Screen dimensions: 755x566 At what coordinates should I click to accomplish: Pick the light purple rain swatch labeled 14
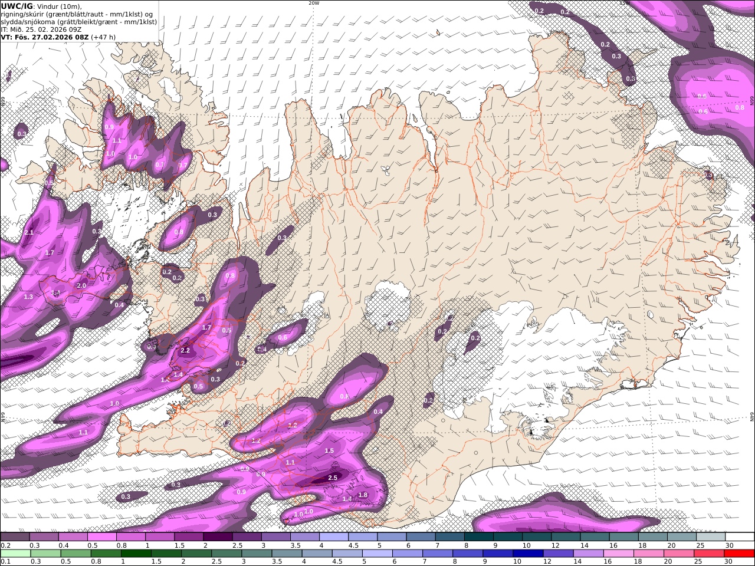click(x=589, y=554)
